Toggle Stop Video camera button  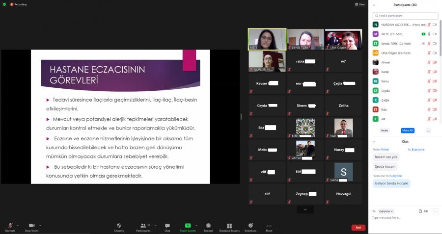pos(31,226)
